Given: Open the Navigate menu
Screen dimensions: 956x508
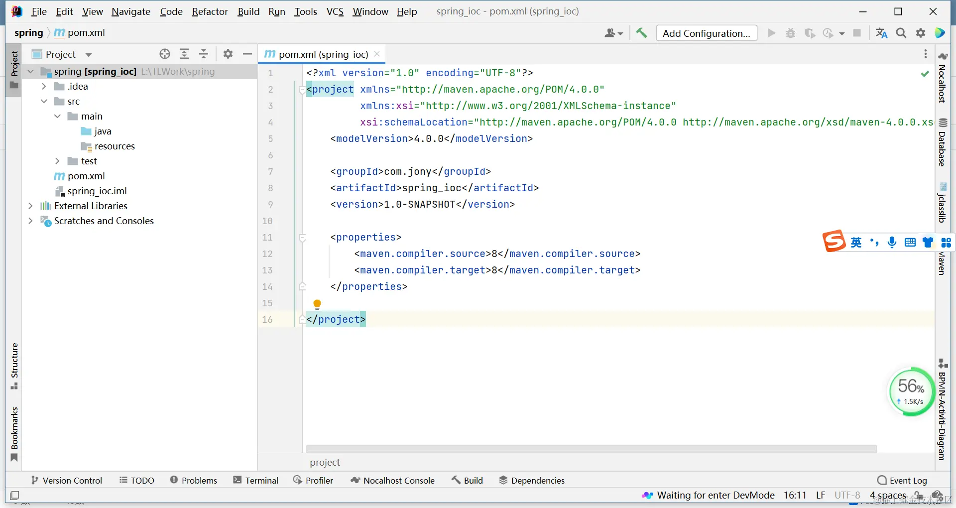Looking at the screenshot, I should (131, 11).
